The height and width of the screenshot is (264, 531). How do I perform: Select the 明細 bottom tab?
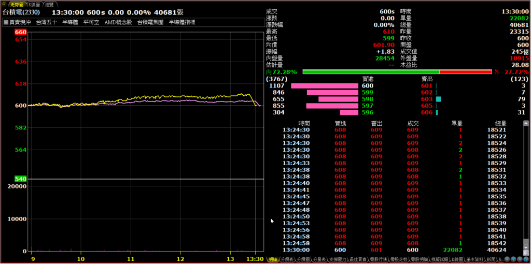click(273, 260)
